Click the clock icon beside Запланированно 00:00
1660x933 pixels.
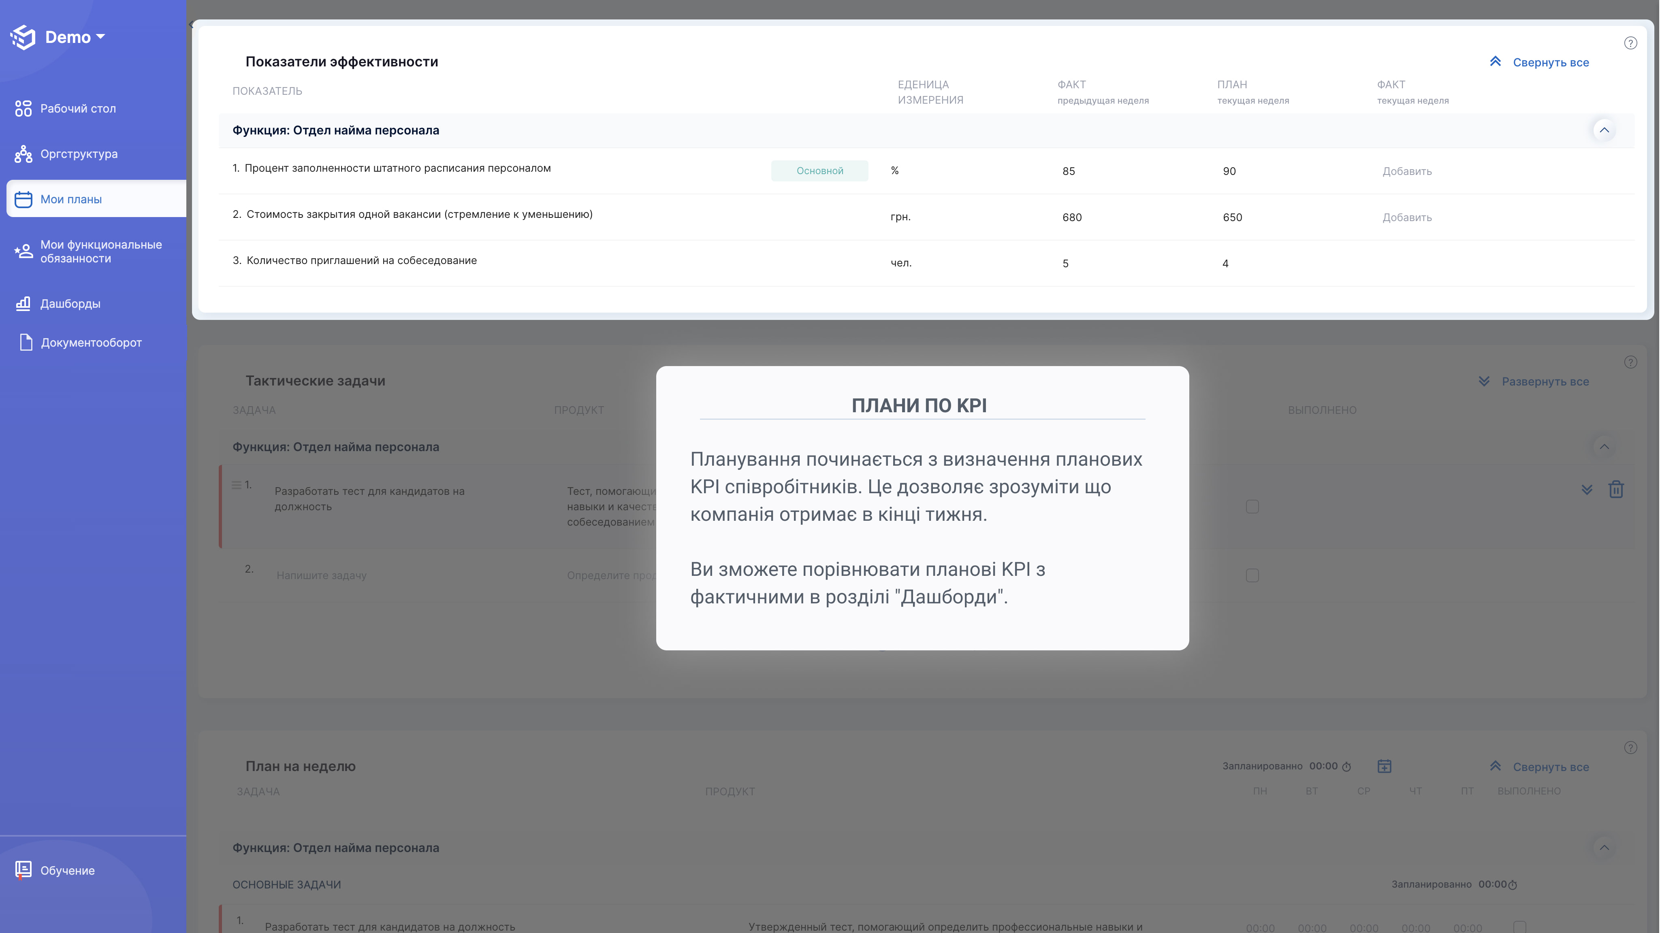1346,767
